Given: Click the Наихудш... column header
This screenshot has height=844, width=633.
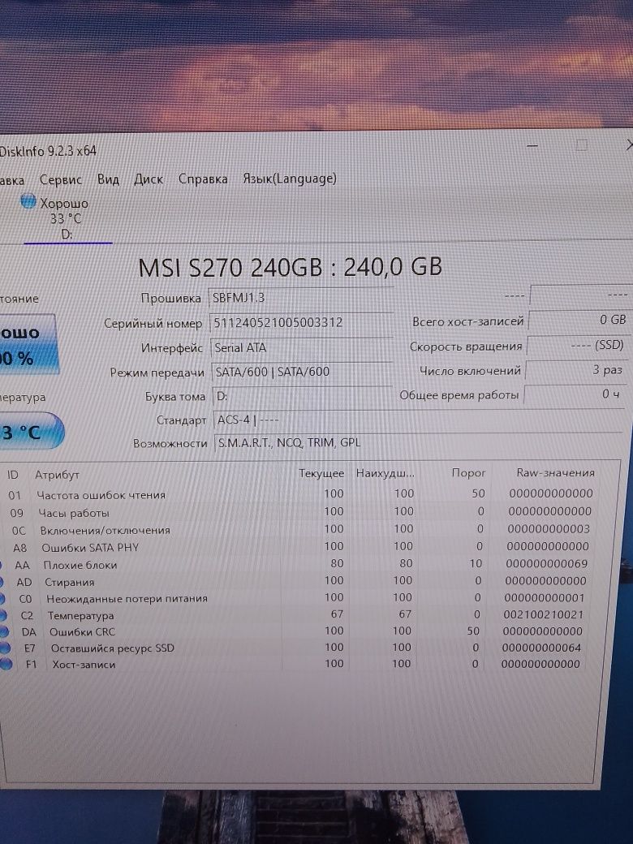Looking at the screenshot, I should point(385,473).
